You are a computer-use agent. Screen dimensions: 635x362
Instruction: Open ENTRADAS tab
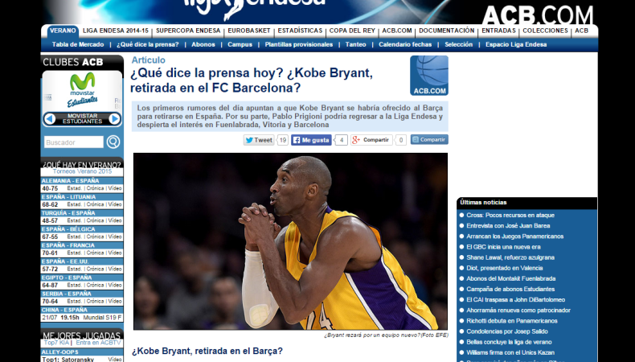tap(498, 31)
